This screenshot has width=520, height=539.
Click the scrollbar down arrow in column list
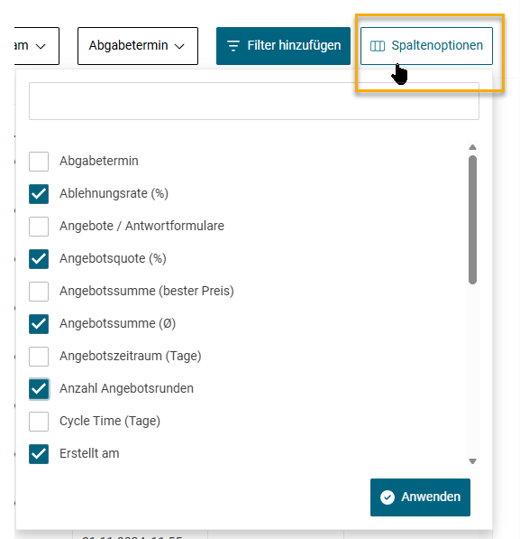472,461
